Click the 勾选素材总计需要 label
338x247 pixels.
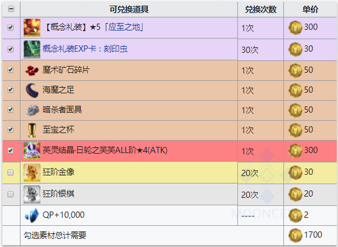55,235
